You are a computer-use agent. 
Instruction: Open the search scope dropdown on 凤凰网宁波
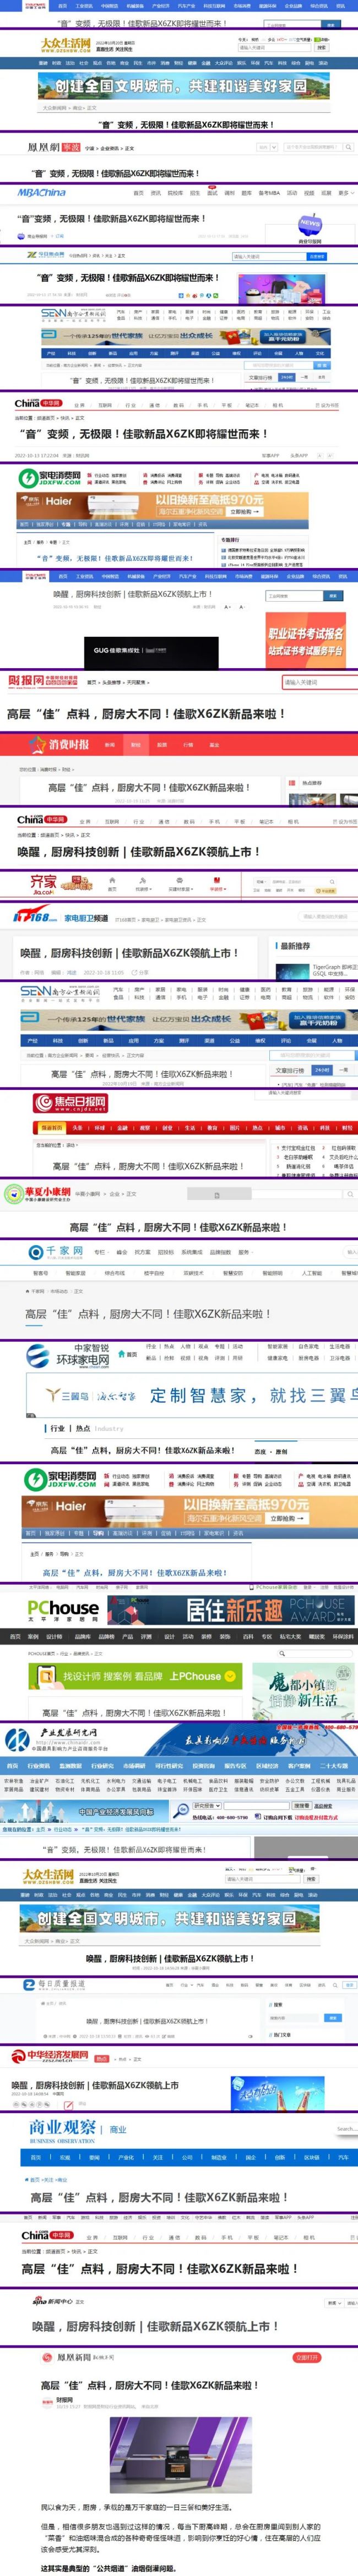click(266, 147)
